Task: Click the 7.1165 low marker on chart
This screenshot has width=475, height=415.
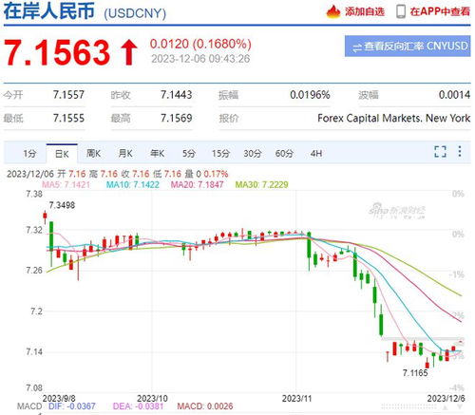Action: 415,373
